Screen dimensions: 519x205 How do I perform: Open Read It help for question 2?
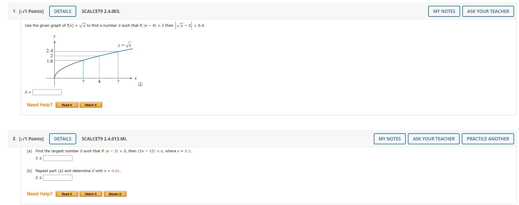coord(67,194)
